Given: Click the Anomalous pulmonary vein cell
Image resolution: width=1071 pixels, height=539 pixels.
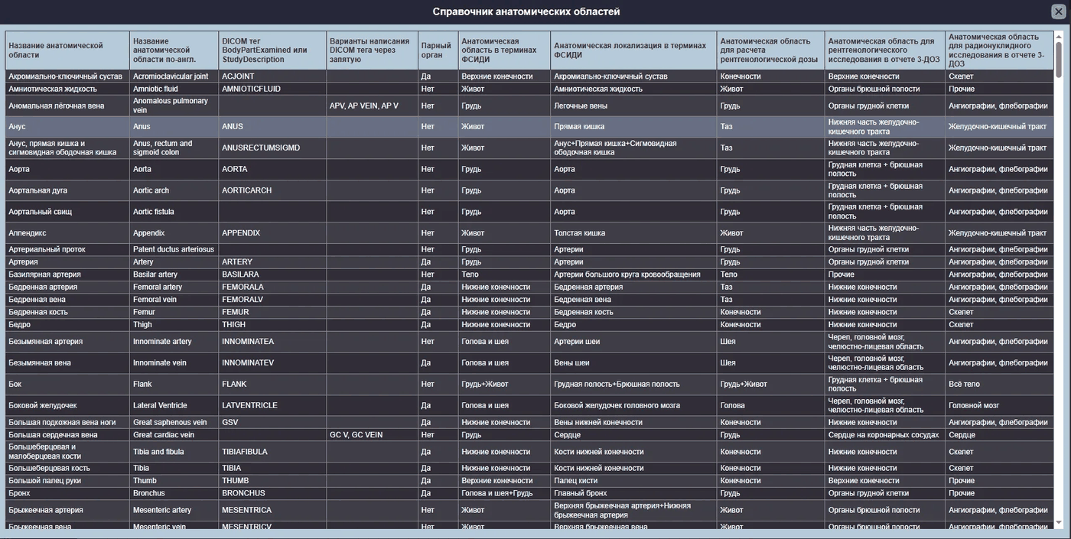Looking at the screenshot, I should [174, 106].
